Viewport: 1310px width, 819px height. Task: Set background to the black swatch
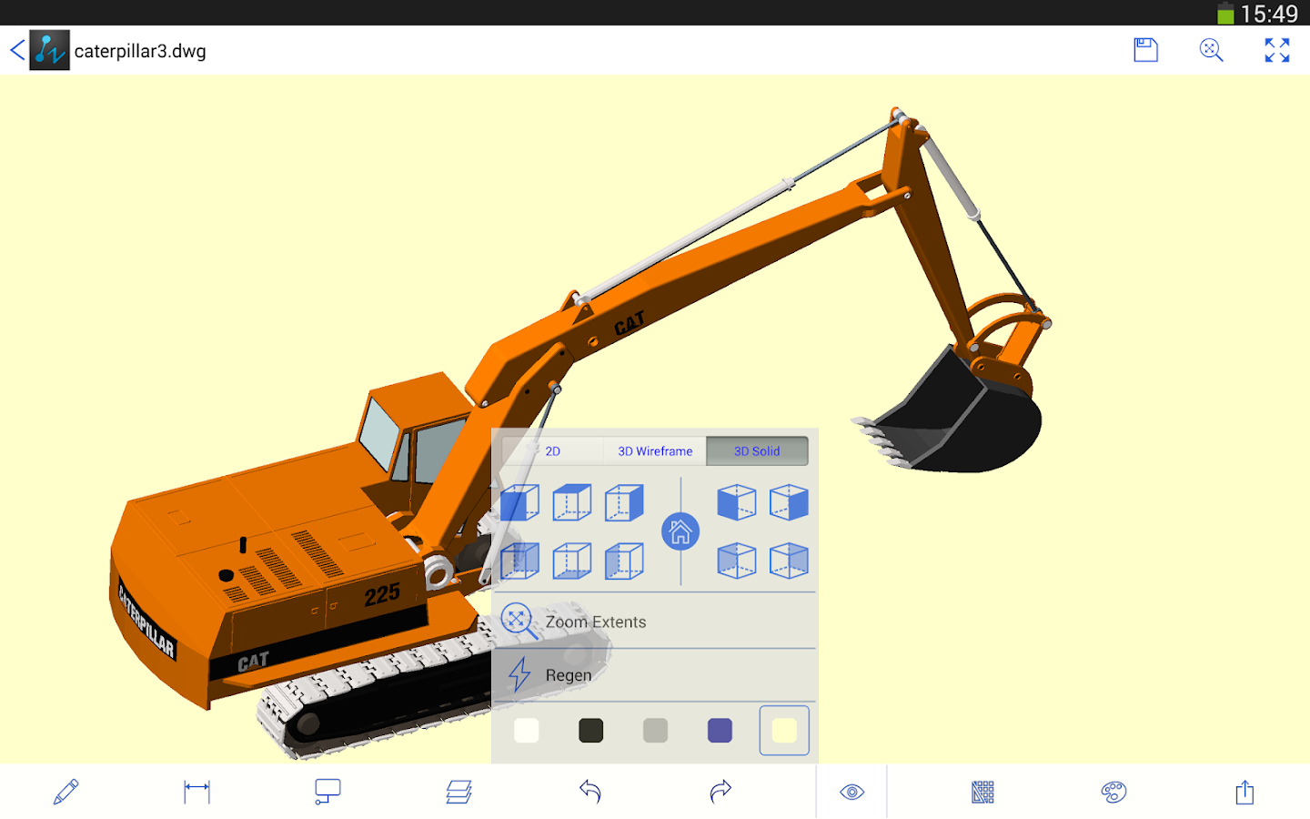591,731
